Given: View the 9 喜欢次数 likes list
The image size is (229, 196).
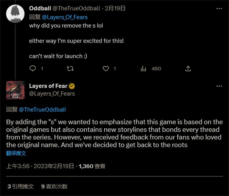Looking at the screenshot, I should (54, 187).
